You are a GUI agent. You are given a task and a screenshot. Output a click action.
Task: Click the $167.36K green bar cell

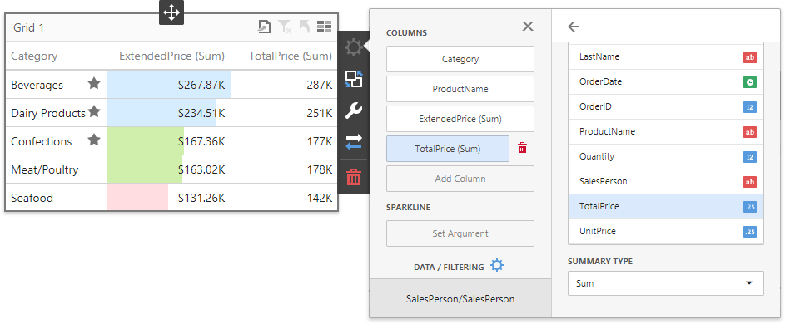[x=169, y=141]
